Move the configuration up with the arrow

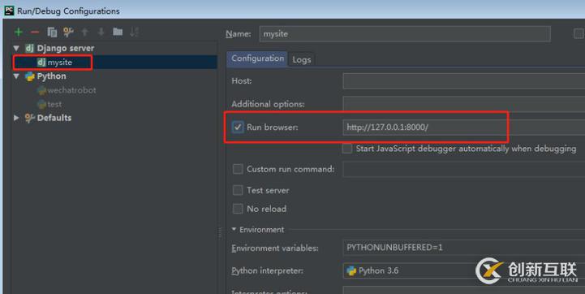(x=84, y=32)
